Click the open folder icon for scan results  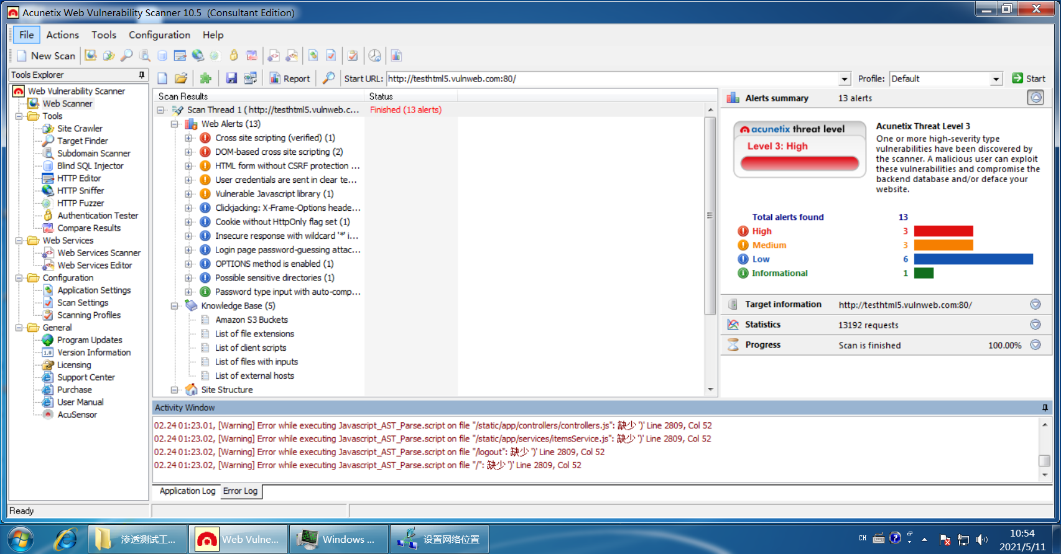tap(181, 78)
